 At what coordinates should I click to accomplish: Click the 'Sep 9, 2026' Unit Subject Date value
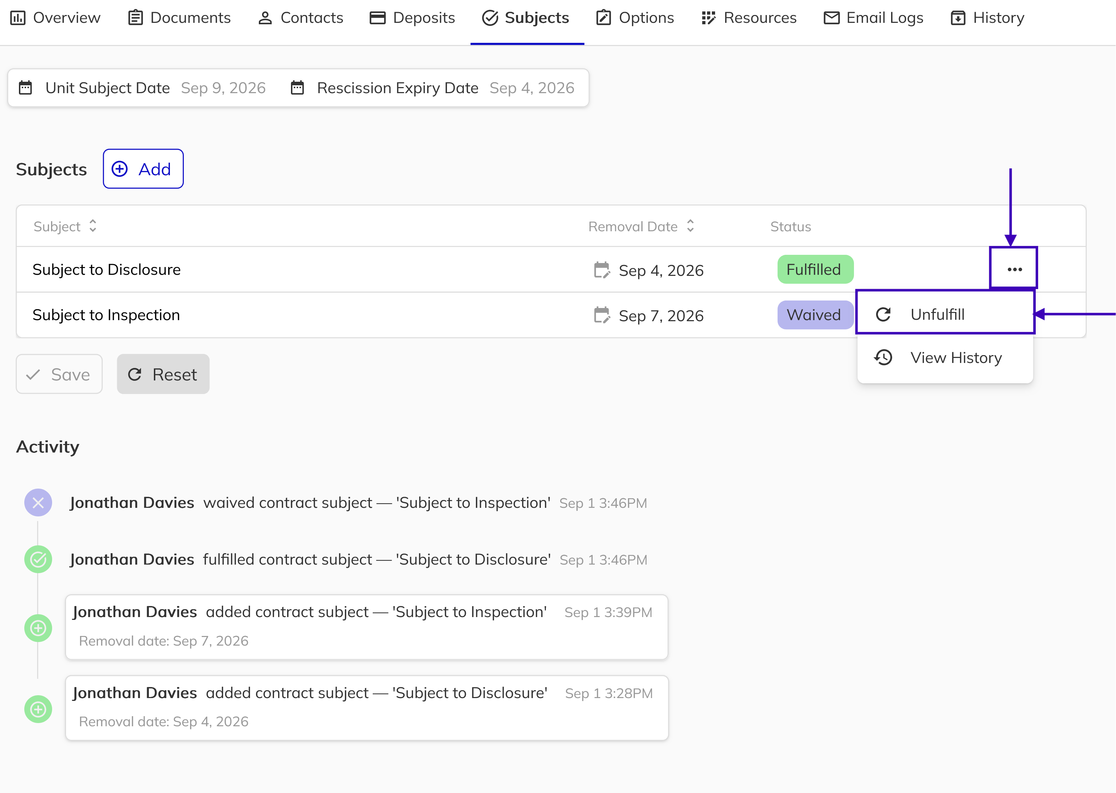tap(223, 88)
